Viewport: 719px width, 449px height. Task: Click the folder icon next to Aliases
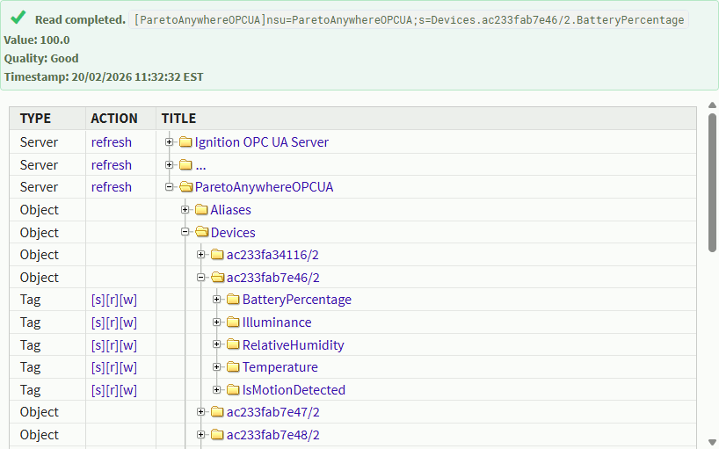pyautogui.click(x=201, y=210)
